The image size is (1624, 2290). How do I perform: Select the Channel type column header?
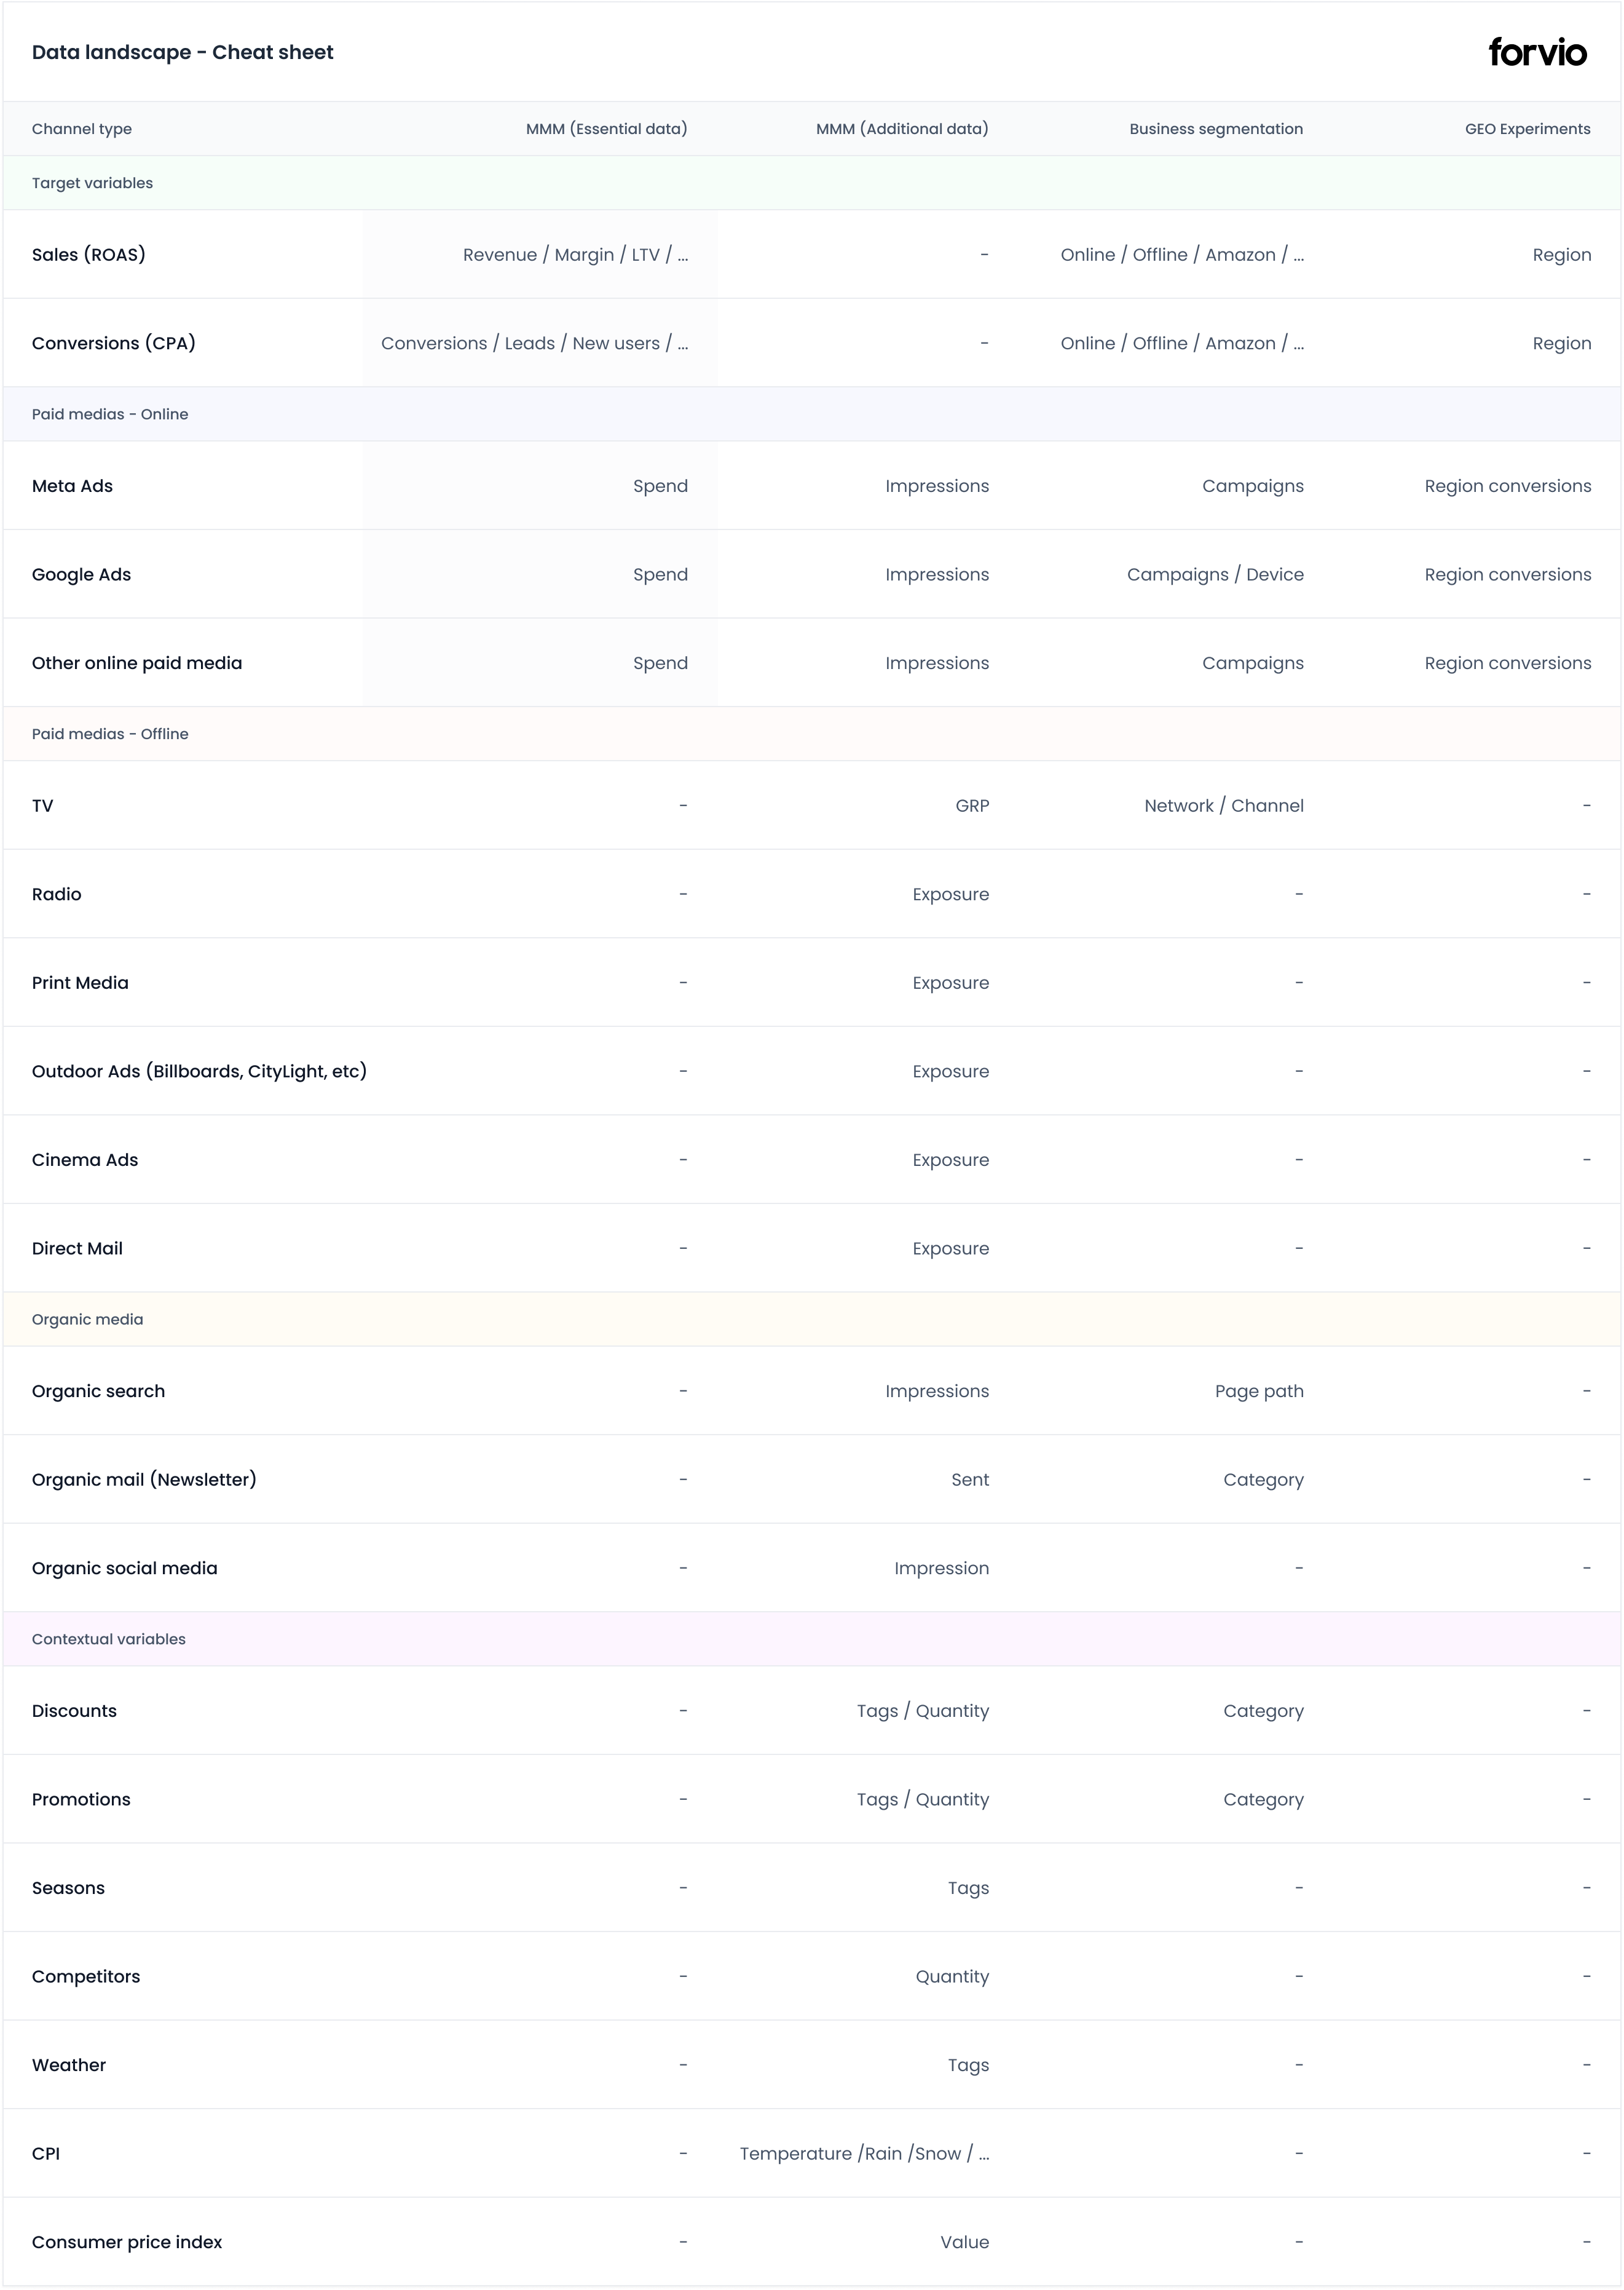tap(82, 129)
